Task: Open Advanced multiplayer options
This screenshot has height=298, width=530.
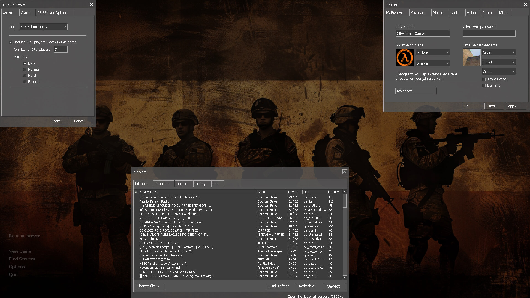Action: coord(416,91)
